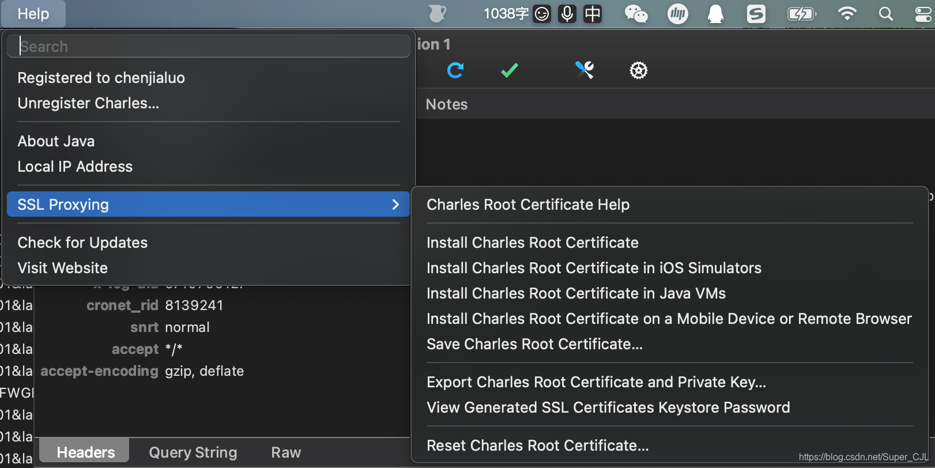Choose Unregister Charles...
Viewport: 935px width, 468px height.
pos(209,103)
